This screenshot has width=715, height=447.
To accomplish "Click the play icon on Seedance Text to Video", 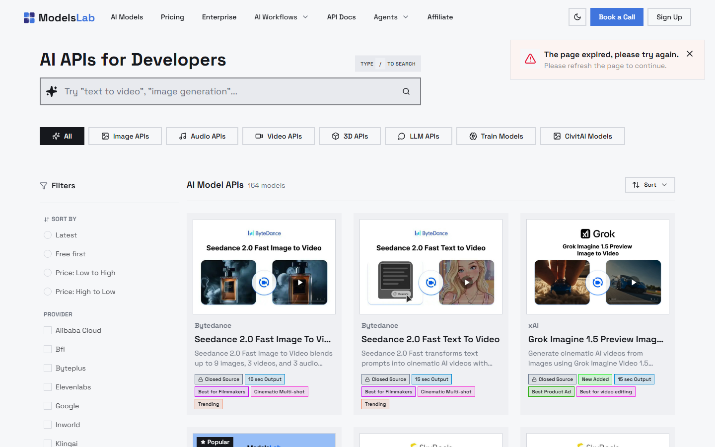I will pyautogui.click(x=467, y=283).
